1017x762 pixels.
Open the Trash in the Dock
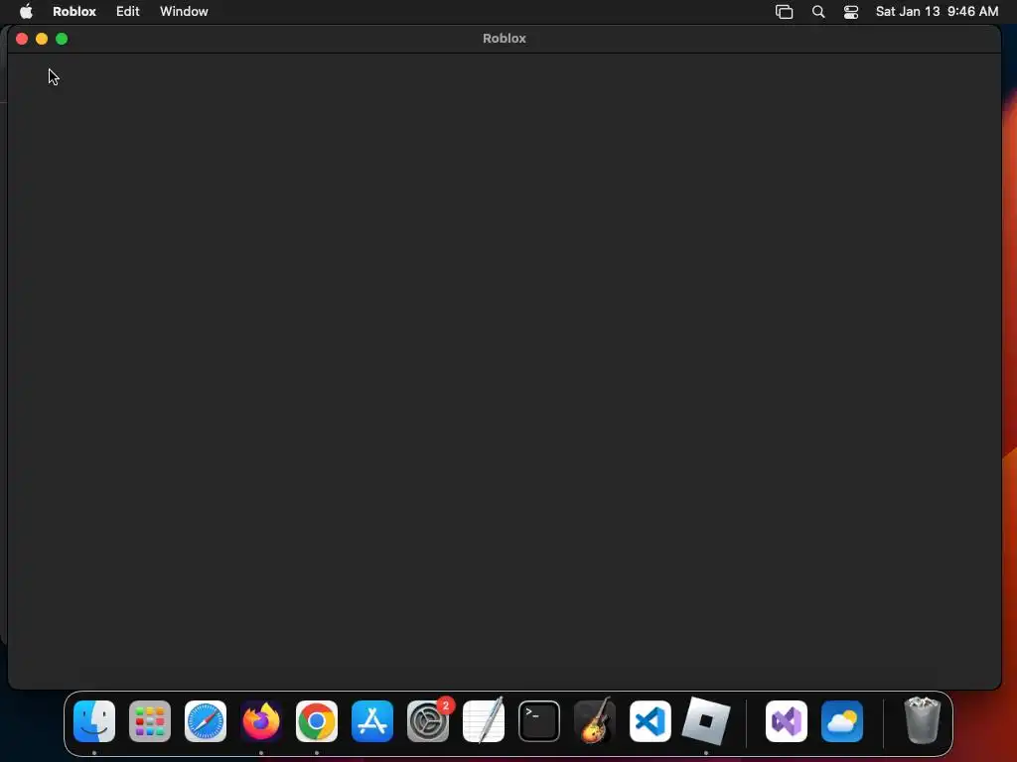(923, 720)
